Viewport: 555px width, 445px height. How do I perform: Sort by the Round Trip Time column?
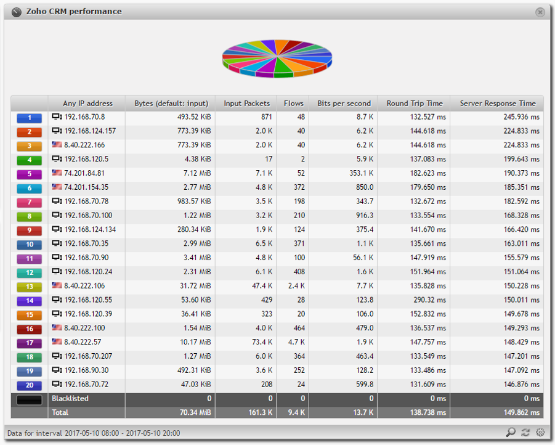pos(414,104)
